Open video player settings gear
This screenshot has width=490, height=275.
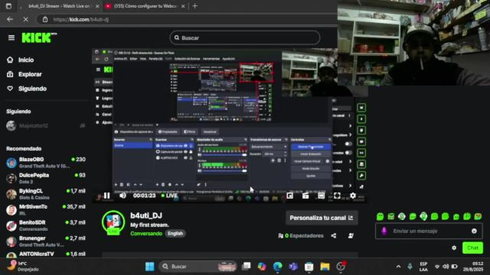353,196
